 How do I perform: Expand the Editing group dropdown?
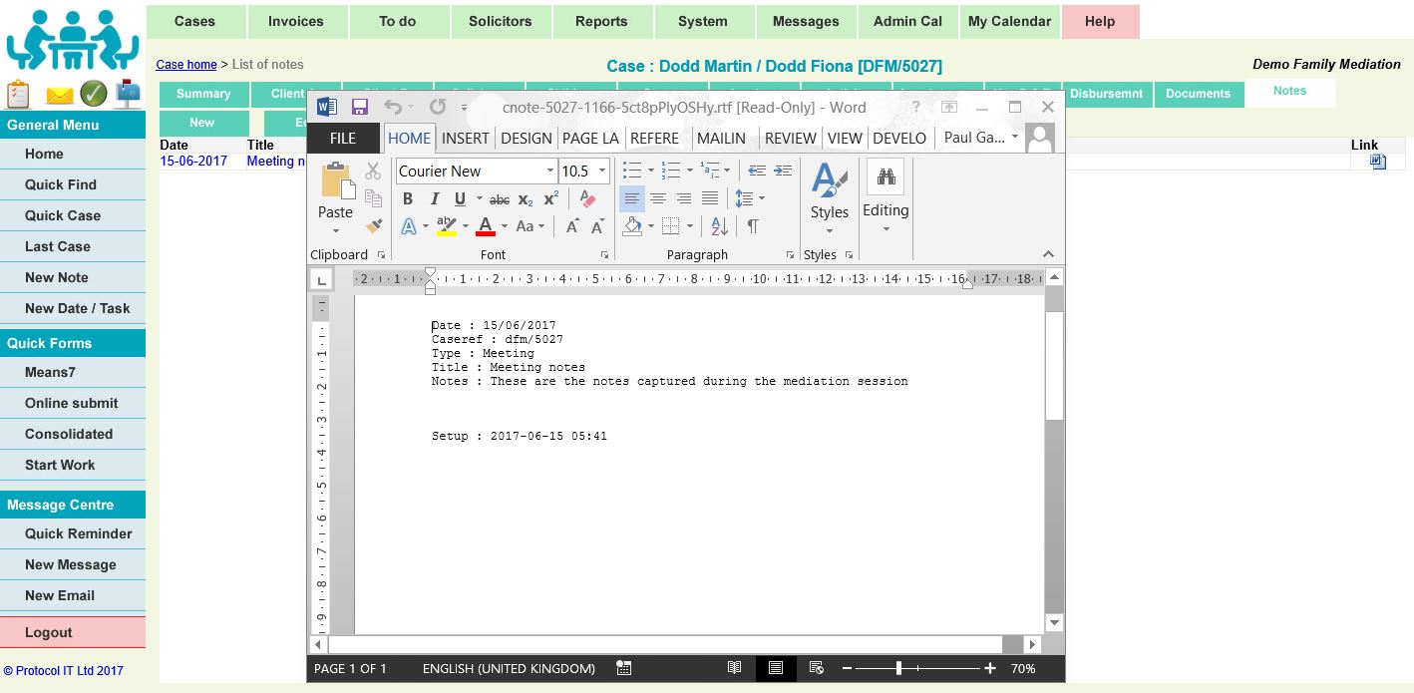pos(885,230)
